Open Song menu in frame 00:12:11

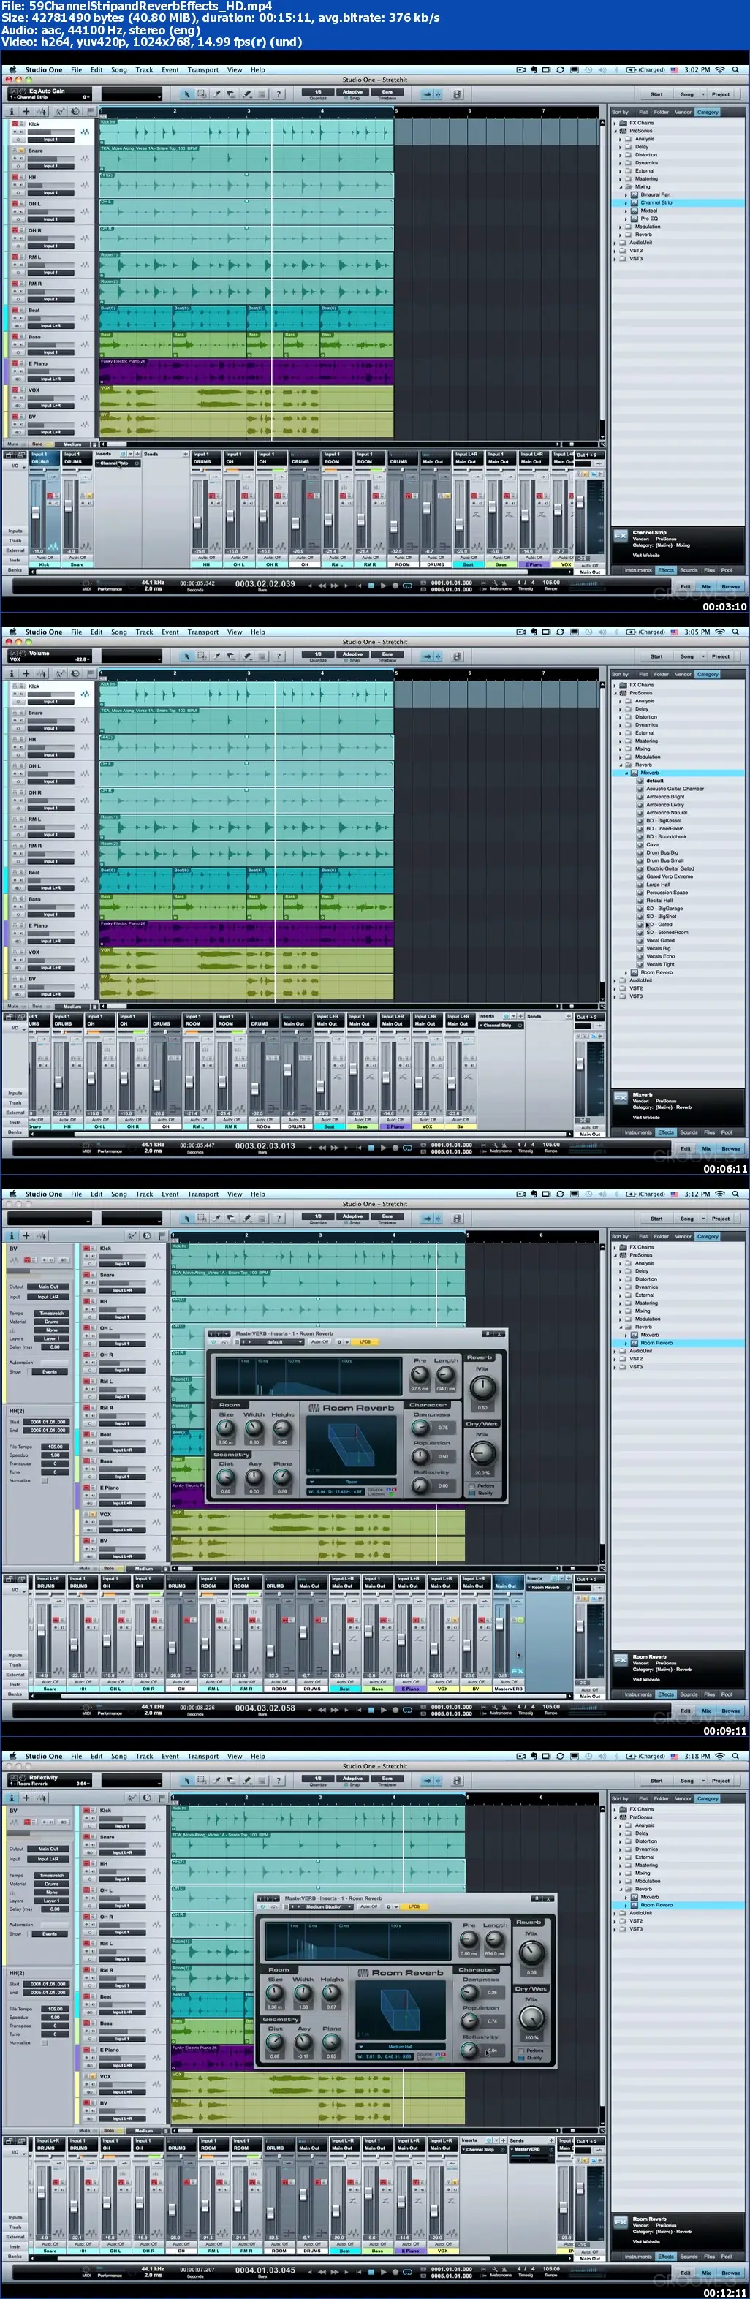(x=118, y=1757)
